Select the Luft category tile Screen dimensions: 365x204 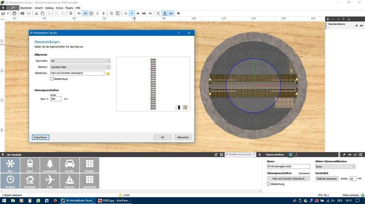50,181
